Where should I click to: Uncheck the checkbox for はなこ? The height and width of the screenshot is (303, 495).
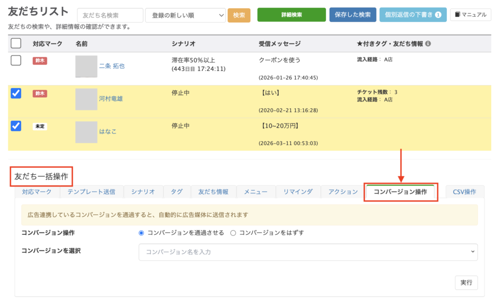16,126
